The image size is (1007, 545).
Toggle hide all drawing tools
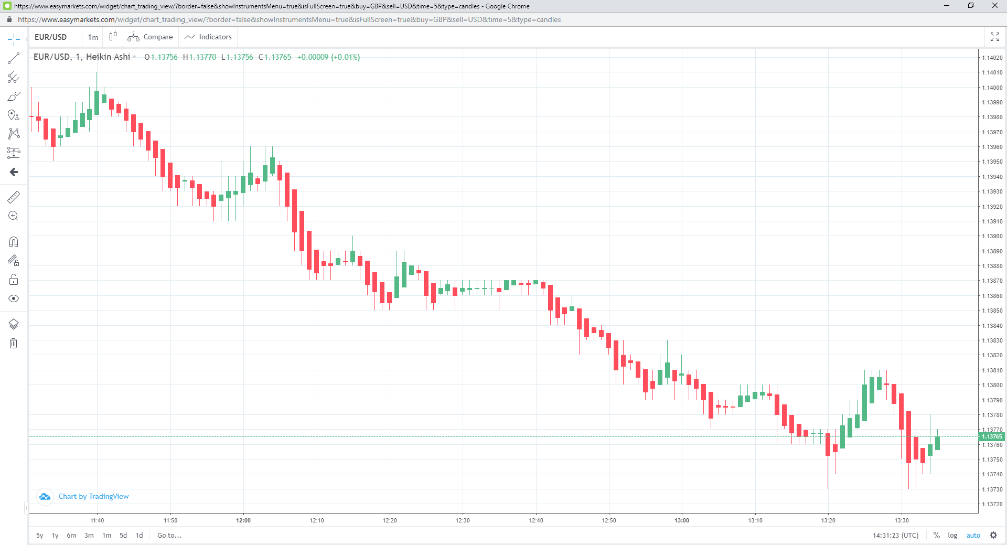click(x=14, y=298)
